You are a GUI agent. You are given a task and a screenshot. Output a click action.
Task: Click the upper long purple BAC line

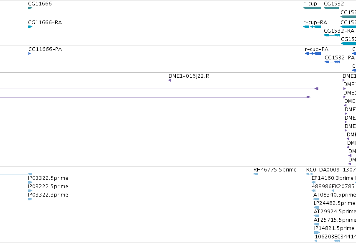159,89
